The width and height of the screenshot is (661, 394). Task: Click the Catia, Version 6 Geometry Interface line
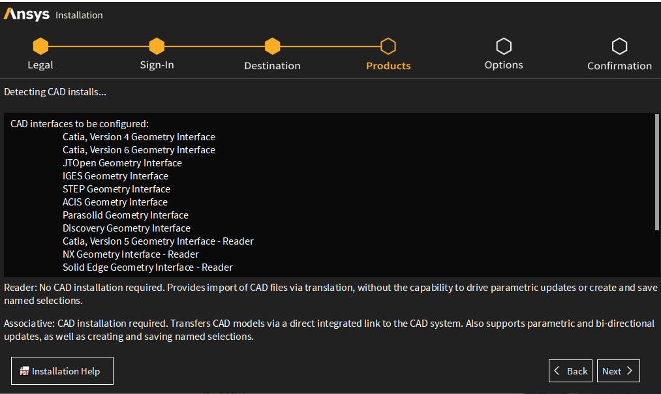138,150
